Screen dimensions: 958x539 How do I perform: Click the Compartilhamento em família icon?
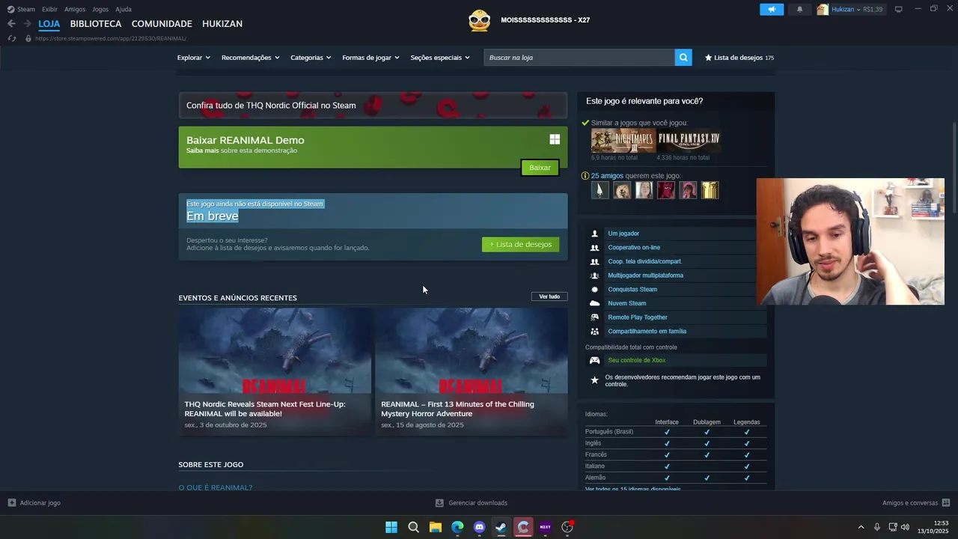594,332
